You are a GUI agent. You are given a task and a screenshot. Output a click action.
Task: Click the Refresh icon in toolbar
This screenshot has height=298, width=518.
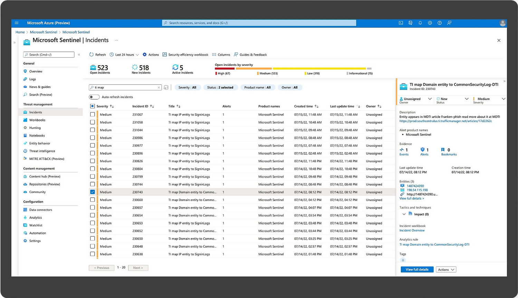[x=92, y=54]
